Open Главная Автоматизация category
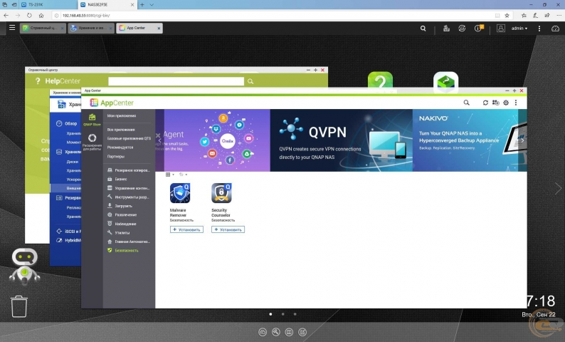The height and width of the screenshot is (342, 565). [x=129, y=242]
